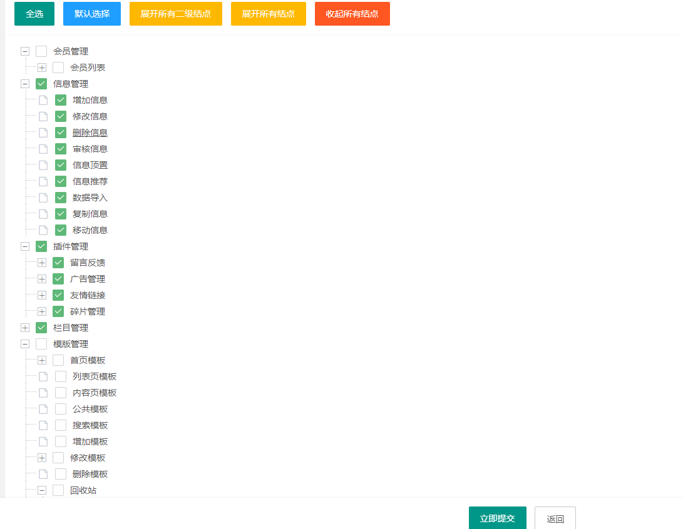Click the 全选 button
This screenshot has width=683, height=529.
(34, 14)
